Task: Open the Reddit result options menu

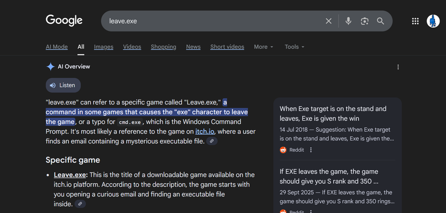Action: 311,150
